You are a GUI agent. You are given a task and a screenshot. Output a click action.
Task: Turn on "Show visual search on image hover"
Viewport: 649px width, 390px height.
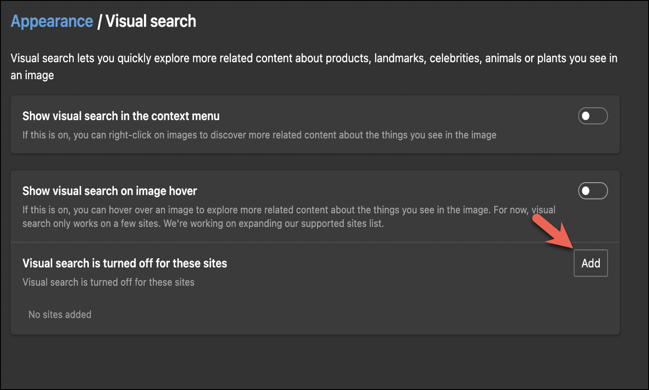593,191
